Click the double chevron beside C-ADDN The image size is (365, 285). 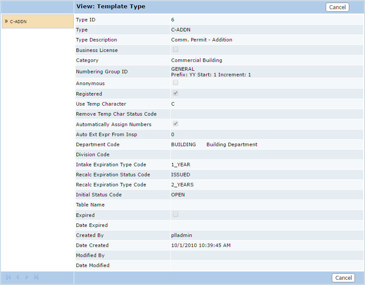click(6, 21)
